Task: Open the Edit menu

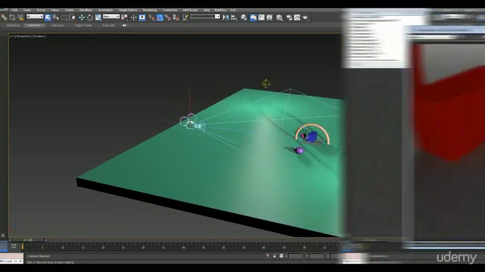Action: pyautogui.click(x=14, y=10)
